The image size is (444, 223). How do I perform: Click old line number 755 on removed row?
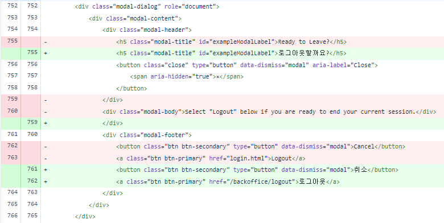pos(13,41)
